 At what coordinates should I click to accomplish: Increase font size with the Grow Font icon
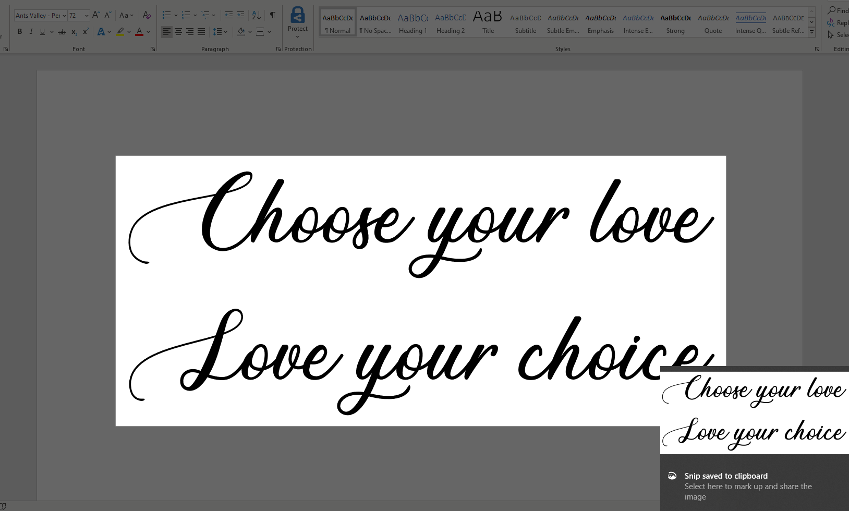click(96, 15)
